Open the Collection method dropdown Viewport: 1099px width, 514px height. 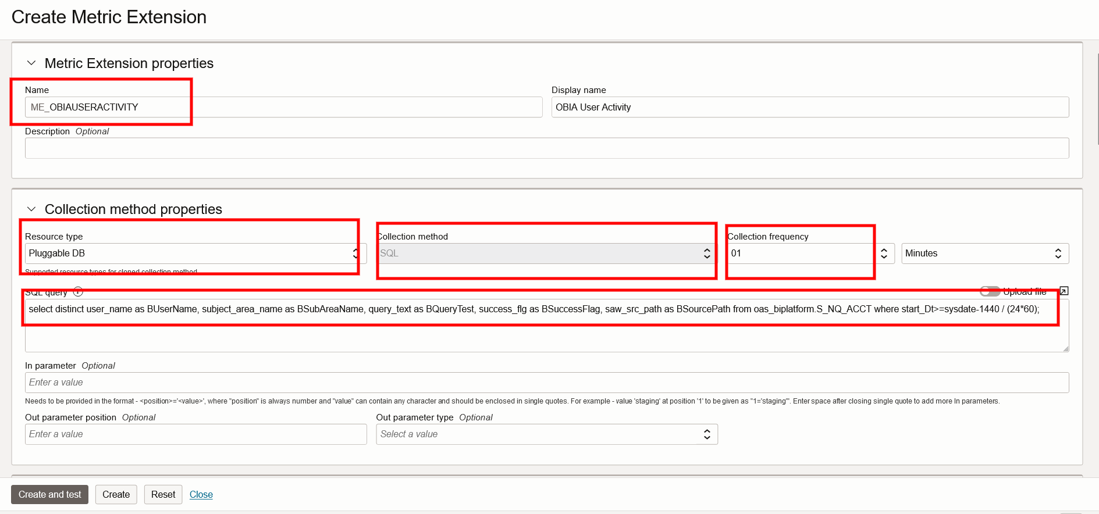pyautogui.click(x=547, y=254)
